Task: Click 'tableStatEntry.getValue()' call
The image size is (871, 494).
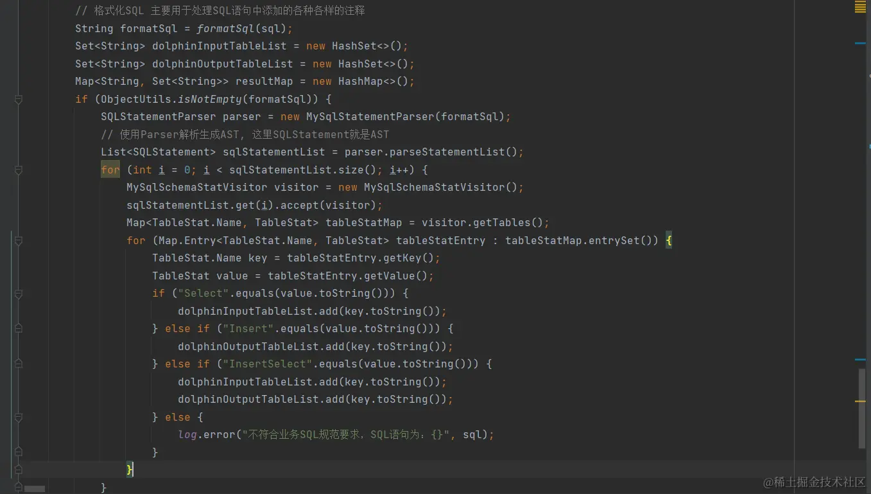Action: (348, 276)
